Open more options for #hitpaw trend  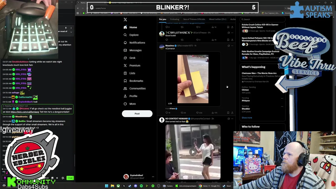point(282,98)
